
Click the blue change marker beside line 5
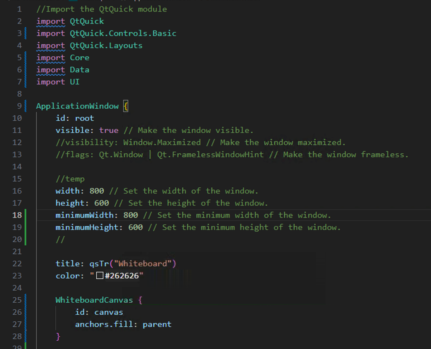(26, 57)
